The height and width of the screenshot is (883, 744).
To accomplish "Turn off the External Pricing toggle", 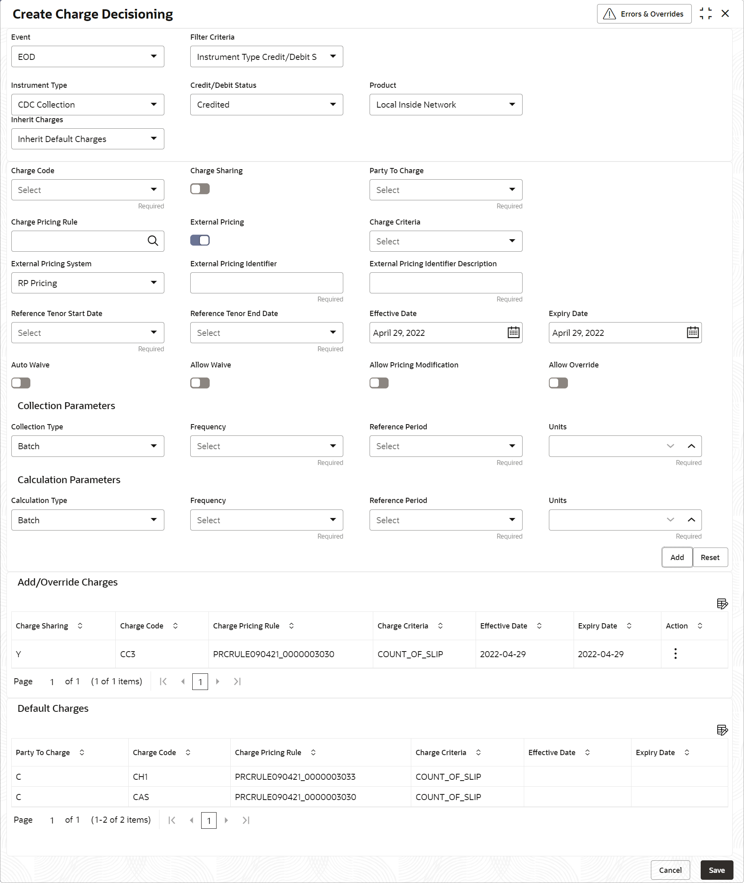I will click(x=200, y=240).
